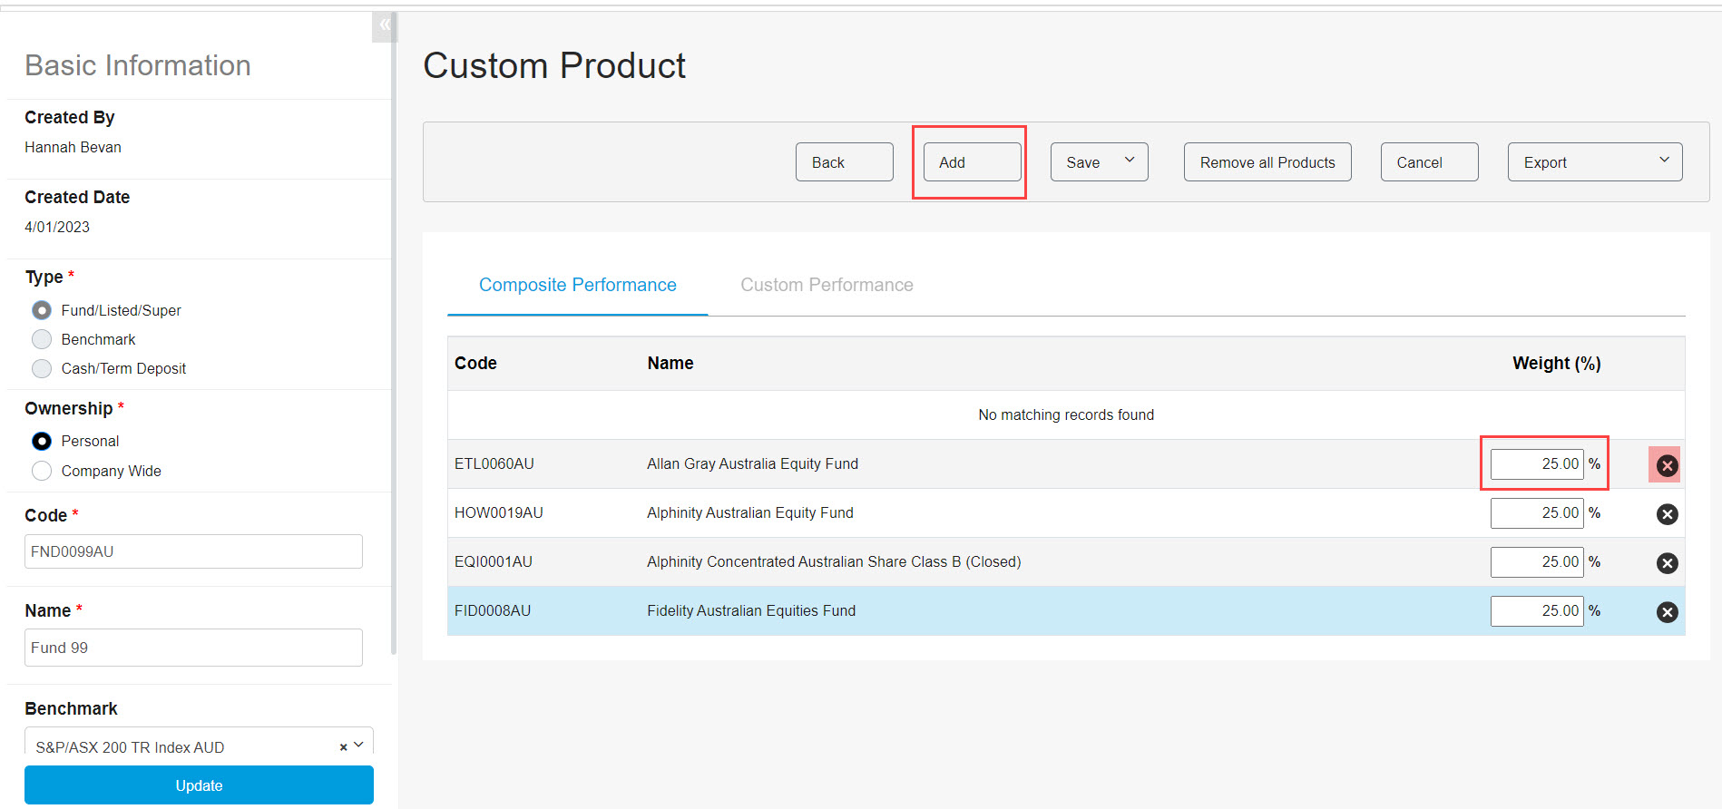Image resolution: width=1722 pixels, height=809 pixels.
Task: Sort by the Weight (%) column header
Action: pos(1556,363)
